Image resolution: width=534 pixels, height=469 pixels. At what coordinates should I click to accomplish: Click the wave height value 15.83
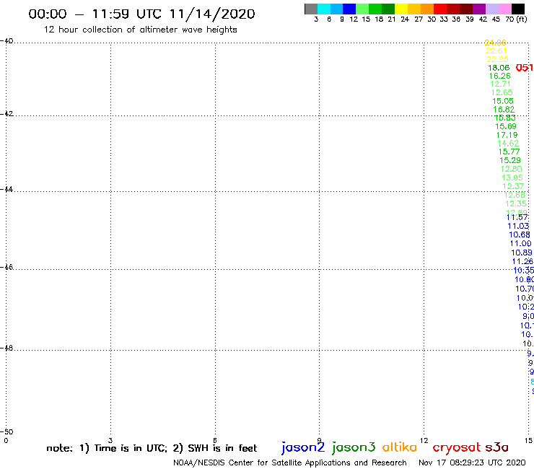point(504,118)
